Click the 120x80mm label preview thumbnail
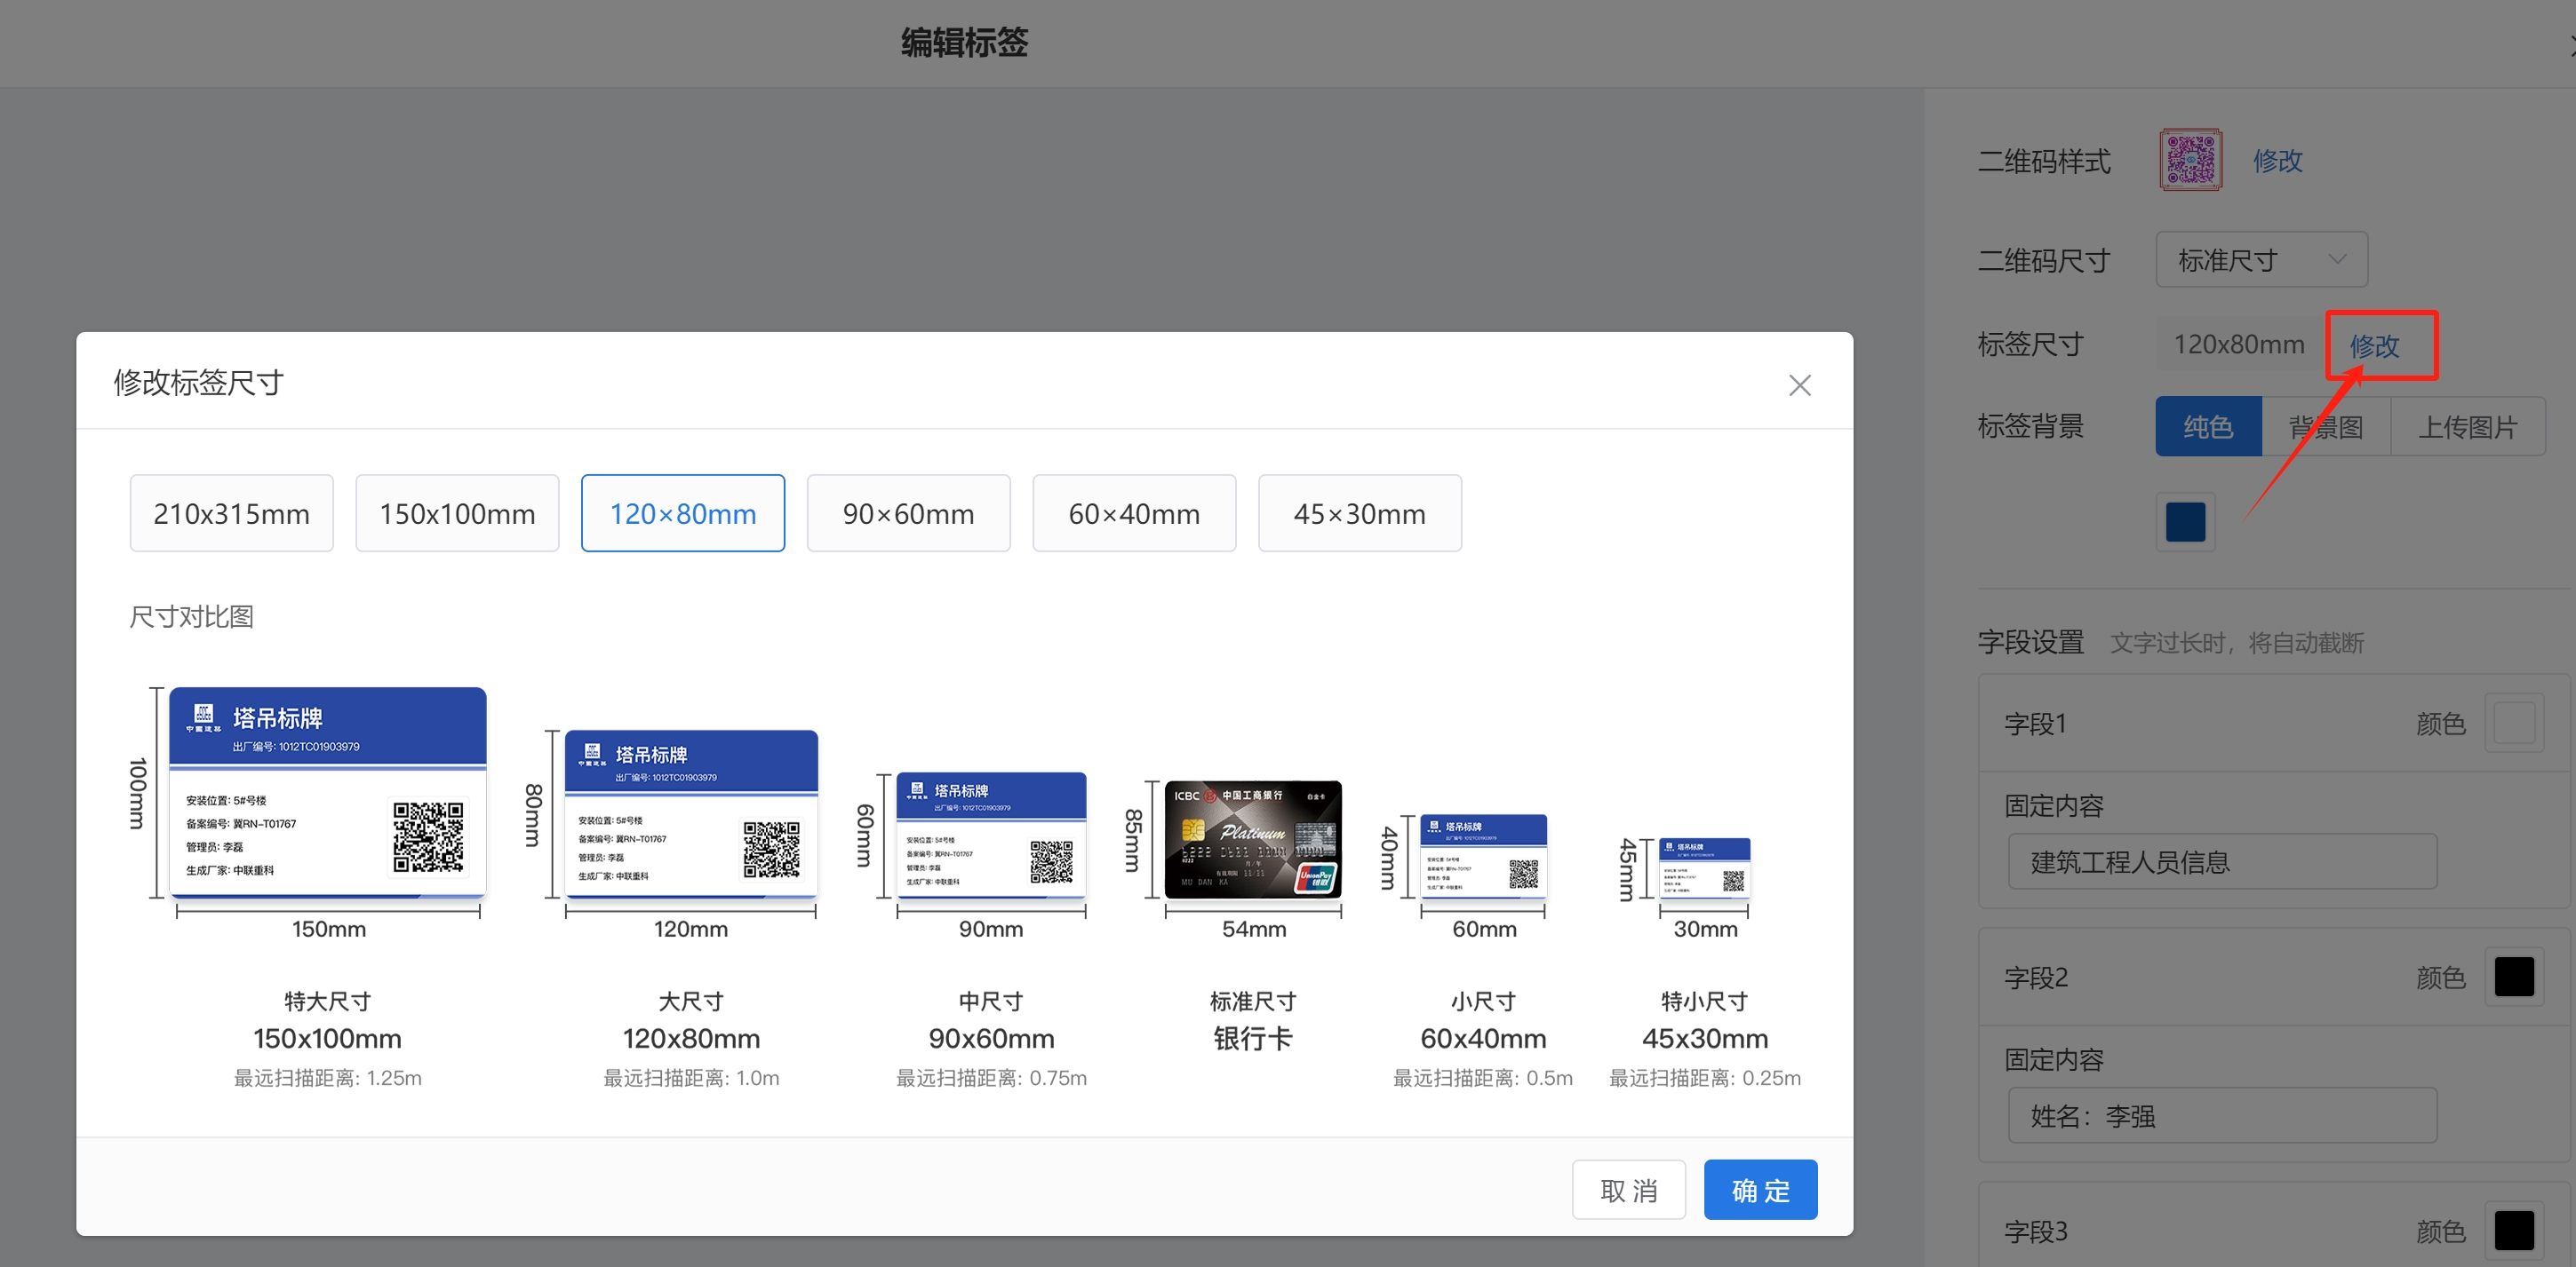Viewport: 2576px width, 1267px height. (691, 813)
